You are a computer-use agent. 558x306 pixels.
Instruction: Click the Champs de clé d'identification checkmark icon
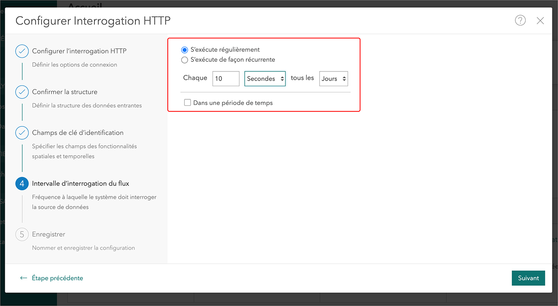22,132
